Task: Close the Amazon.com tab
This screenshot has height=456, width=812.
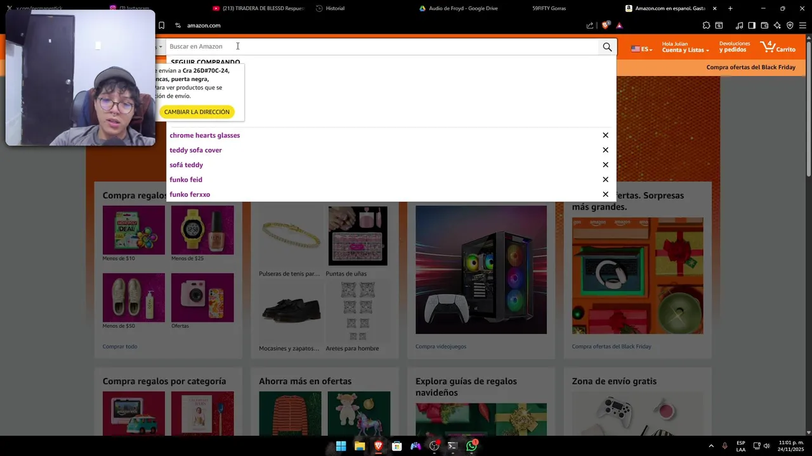Action: (x=715, y=8)
